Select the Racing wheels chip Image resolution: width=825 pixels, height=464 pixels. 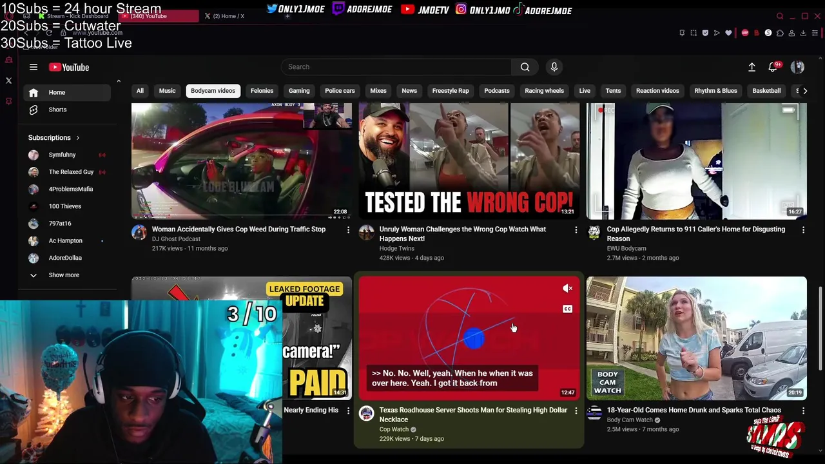tap(544, 91)
